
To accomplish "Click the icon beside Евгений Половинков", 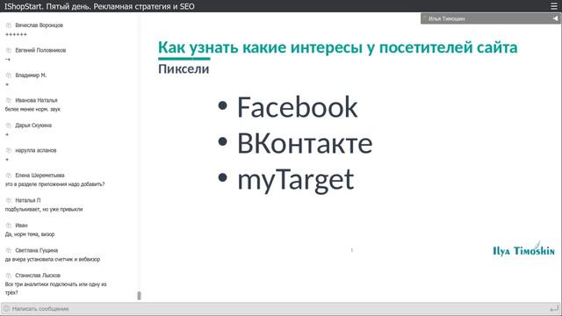I will point(9,51).
